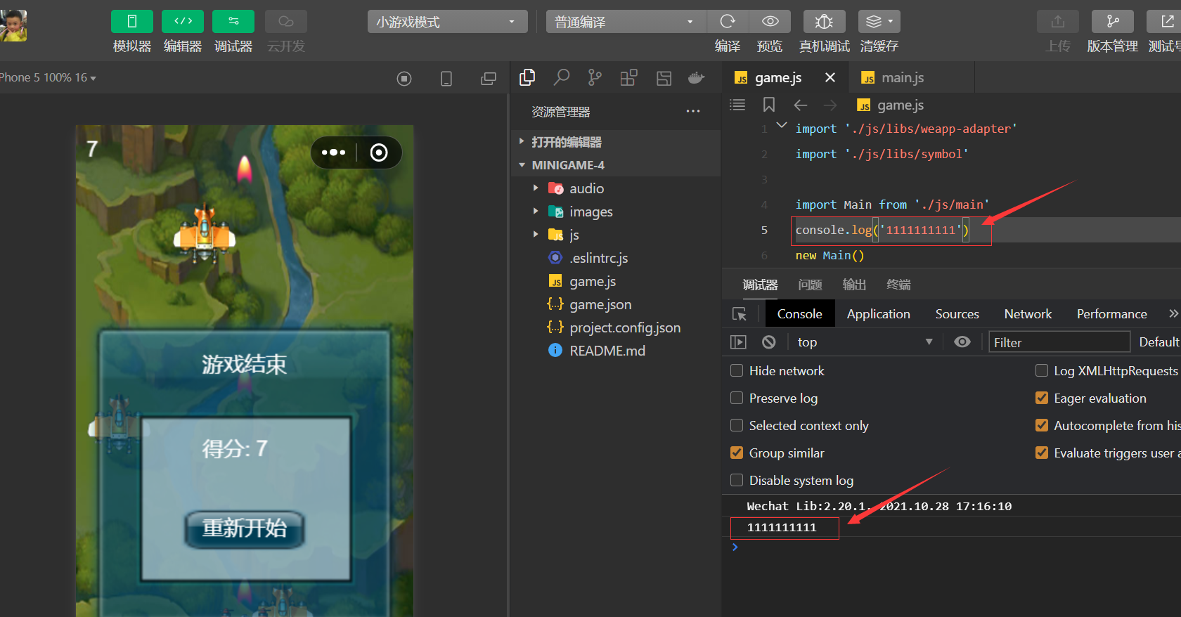Image resolution: width=1181 pixels, height=617 pixels.
Task: Open Cloud Development button
Action: [286, 22]
